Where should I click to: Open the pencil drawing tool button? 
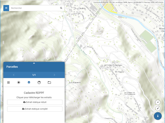tap(158, 108)
